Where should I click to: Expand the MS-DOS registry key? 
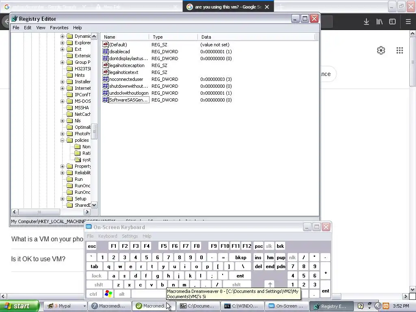pyautogui.click(x=62, y=101)
